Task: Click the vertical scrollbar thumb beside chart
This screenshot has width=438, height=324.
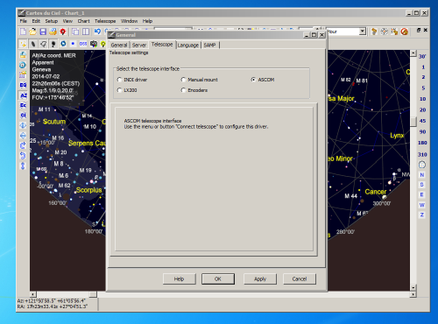Action: [413, 122]
